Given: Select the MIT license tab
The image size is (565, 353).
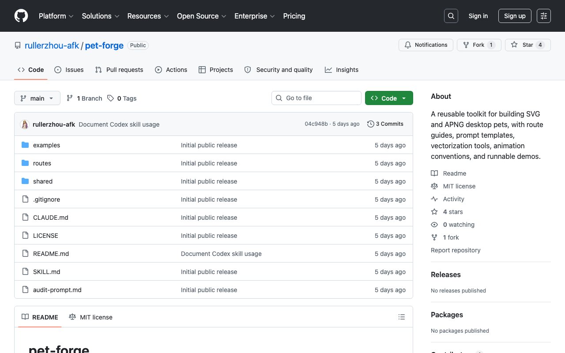Looking at the screenshot, I should pos(90,317).
